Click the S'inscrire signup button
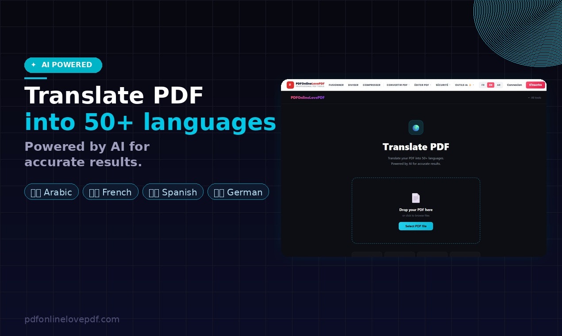This screenshot has height=336, width=562. (x=535, y=85)
